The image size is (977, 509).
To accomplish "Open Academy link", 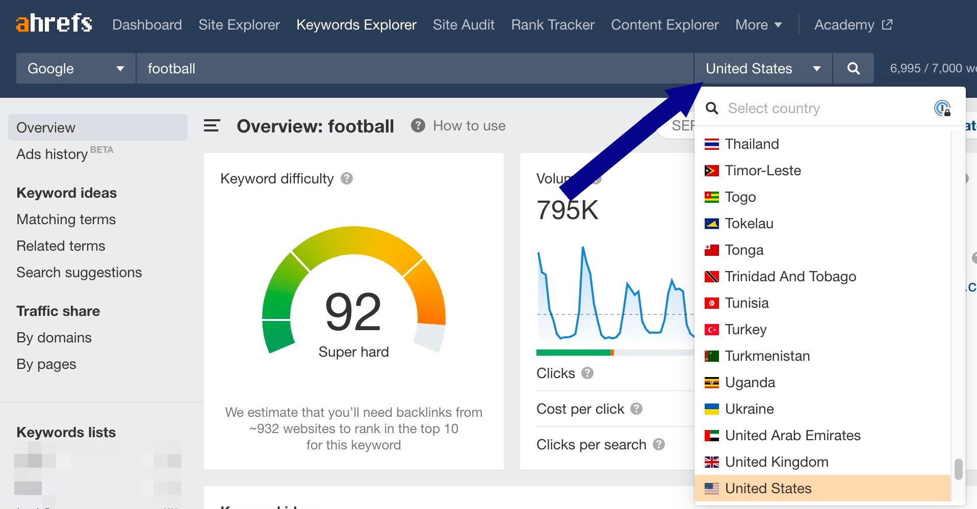I will (x=844, y=24).
